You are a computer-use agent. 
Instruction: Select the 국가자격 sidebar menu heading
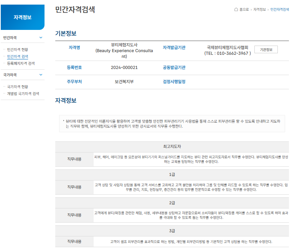(x=10, y=75)
